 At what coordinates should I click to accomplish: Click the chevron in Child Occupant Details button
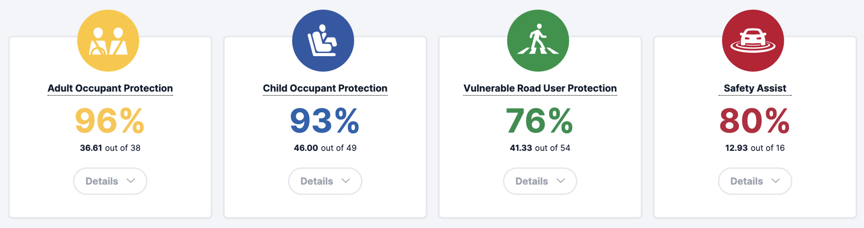click(x=346, y=181)
